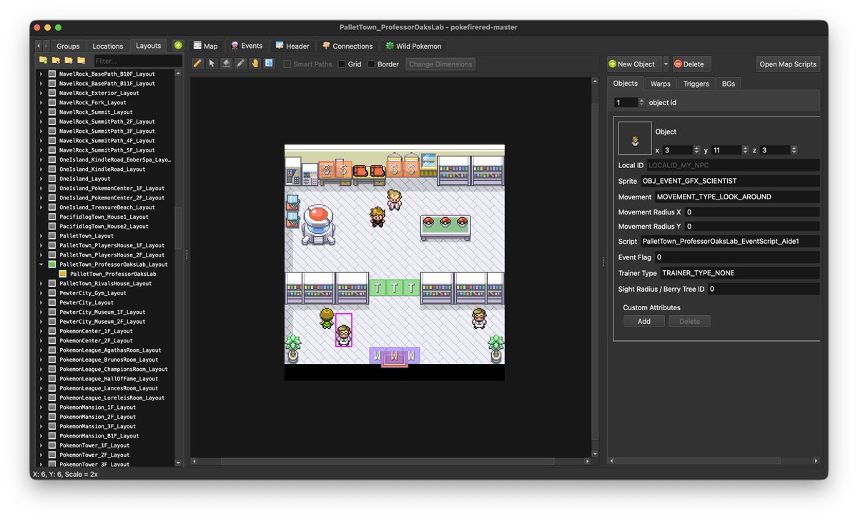Click the green-dressed girl sprite on the map
The image size is (858, 519).
[327, 318]
